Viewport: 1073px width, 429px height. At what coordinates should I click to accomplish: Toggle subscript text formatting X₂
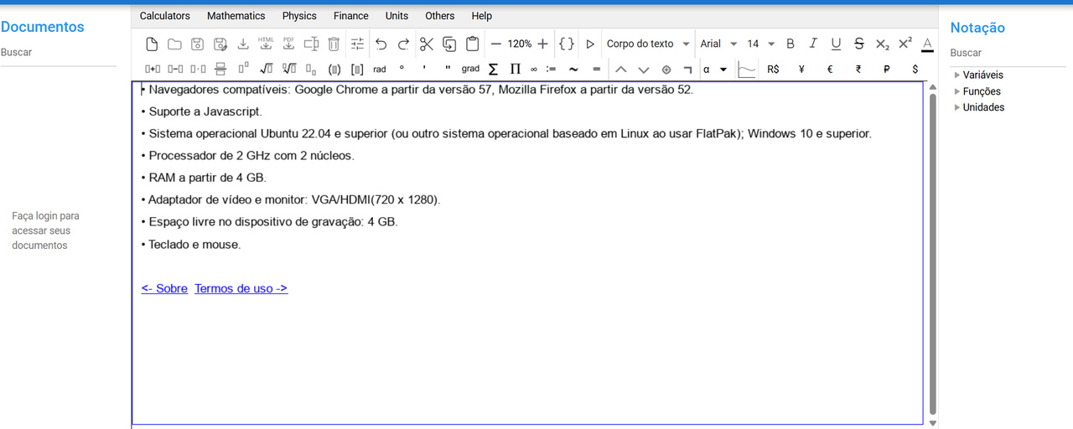point(882,44)
